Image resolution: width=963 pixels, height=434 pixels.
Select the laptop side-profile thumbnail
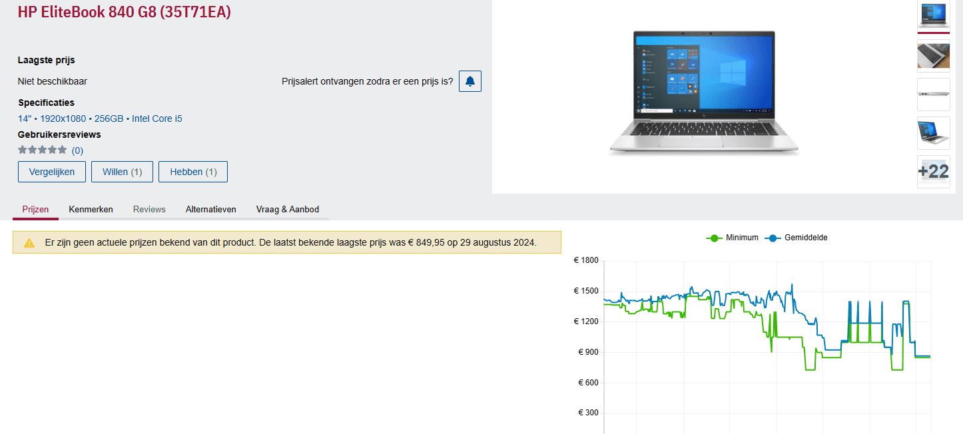click(933, 95)
